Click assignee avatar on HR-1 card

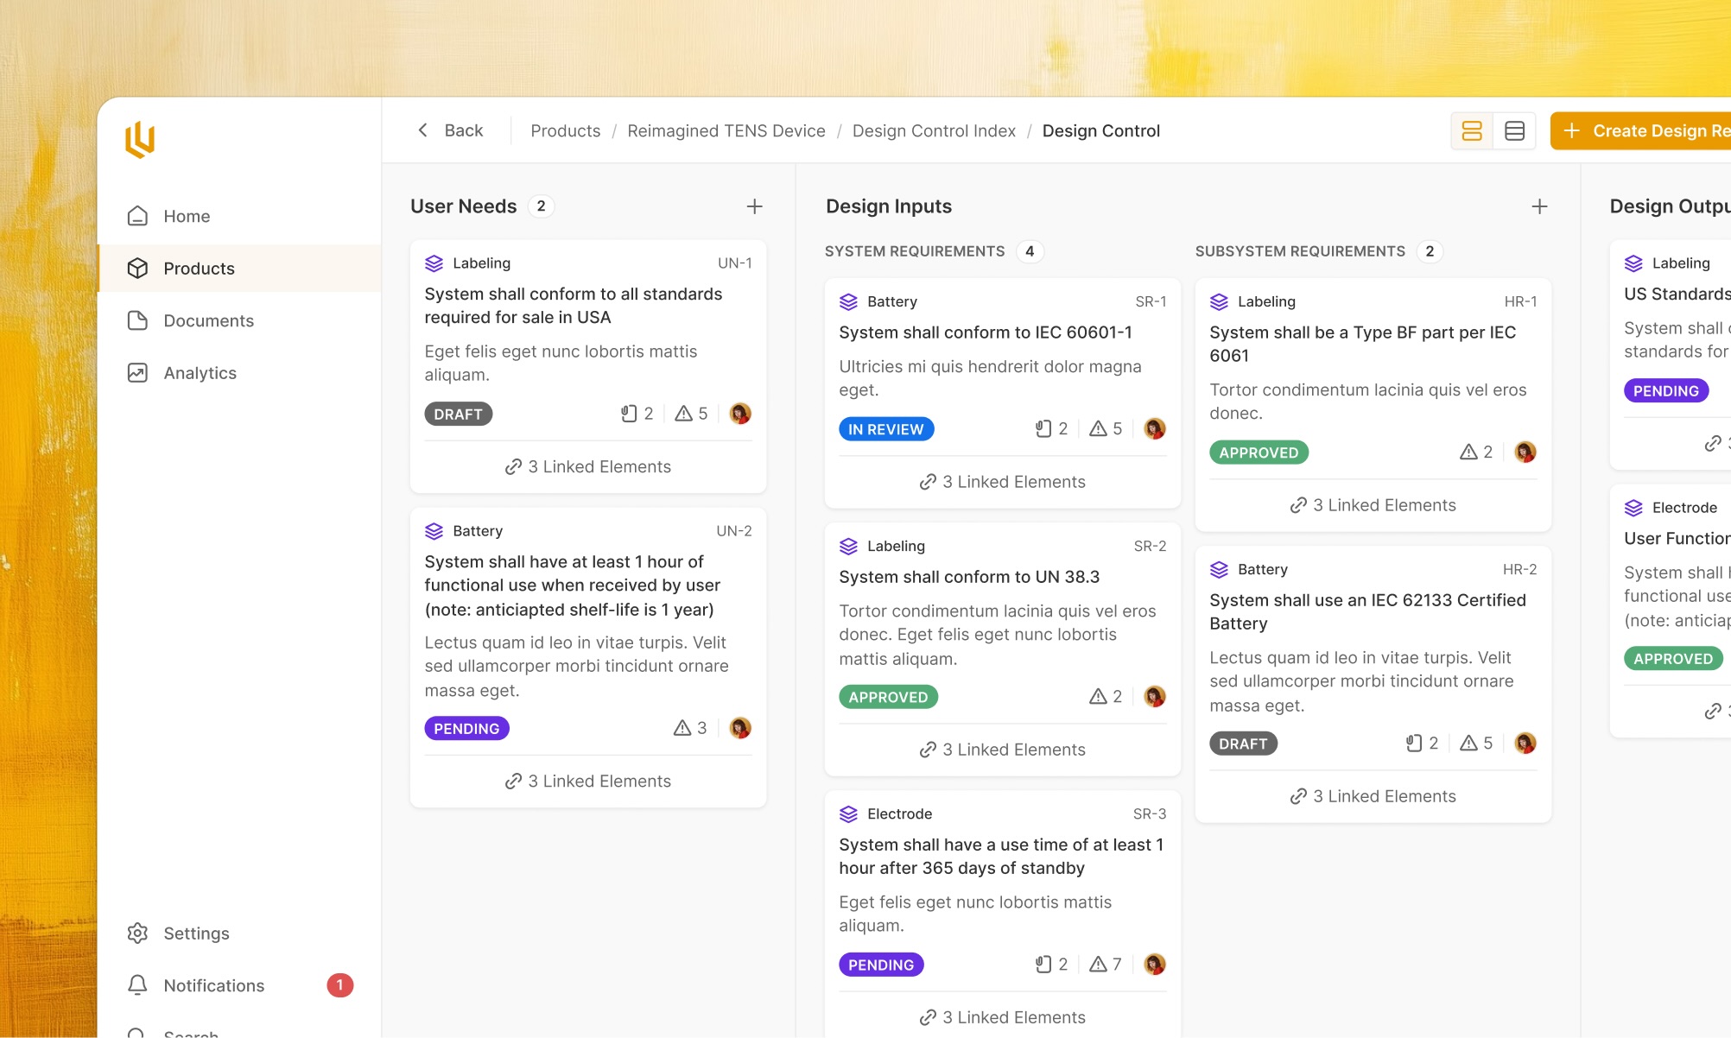[1525, 452]
